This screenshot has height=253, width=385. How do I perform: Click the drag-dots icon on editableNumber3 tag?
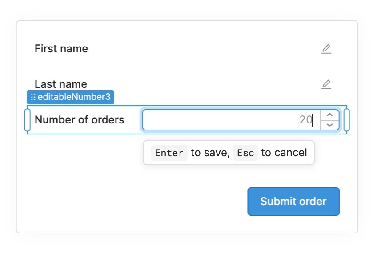point(33,97)
